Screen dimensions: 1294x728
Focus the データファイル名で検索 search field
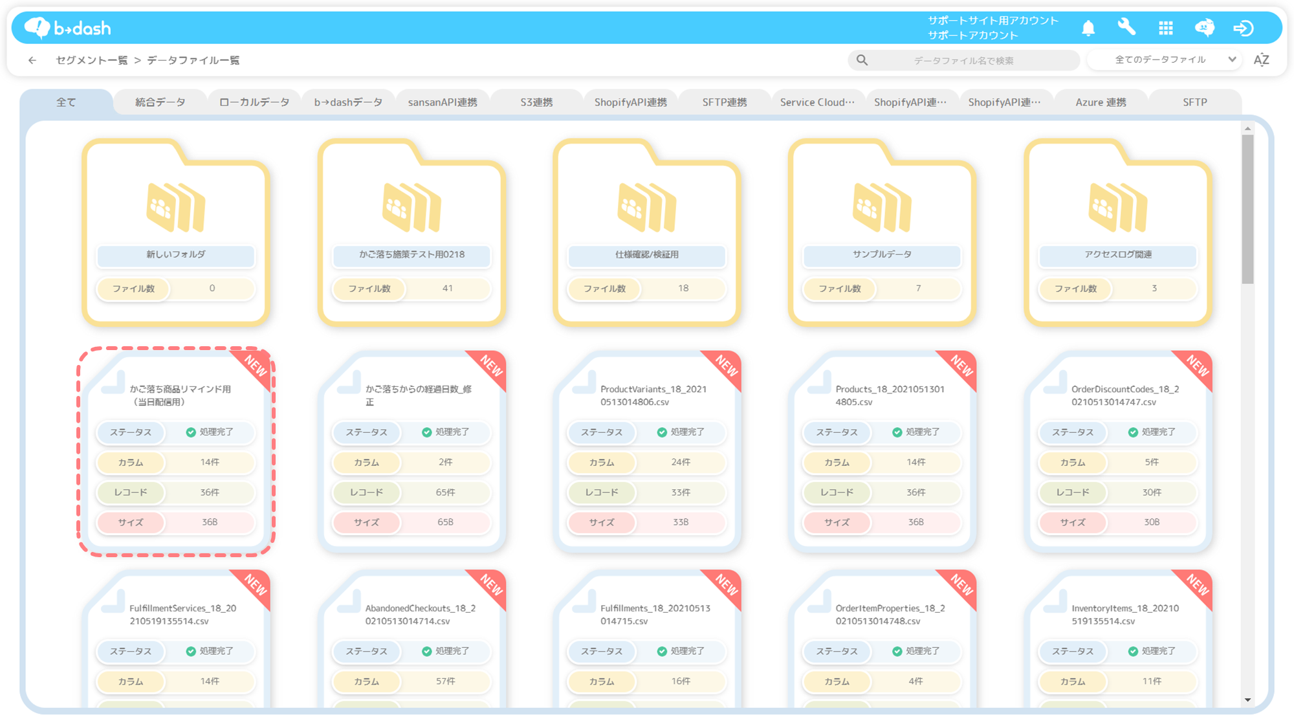tap(963, 60)
